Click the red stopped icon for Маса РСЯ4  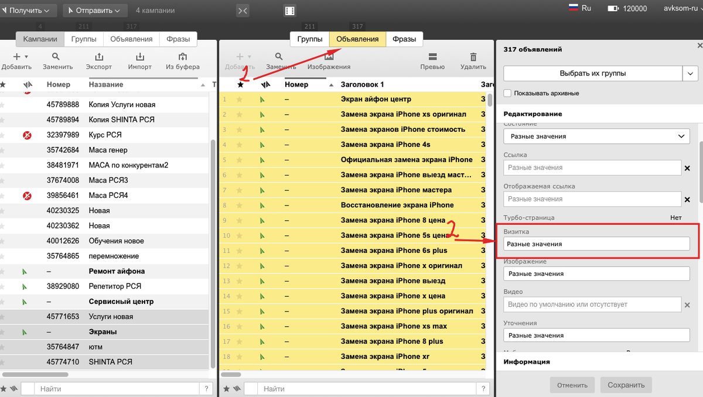tap(26, 196)
